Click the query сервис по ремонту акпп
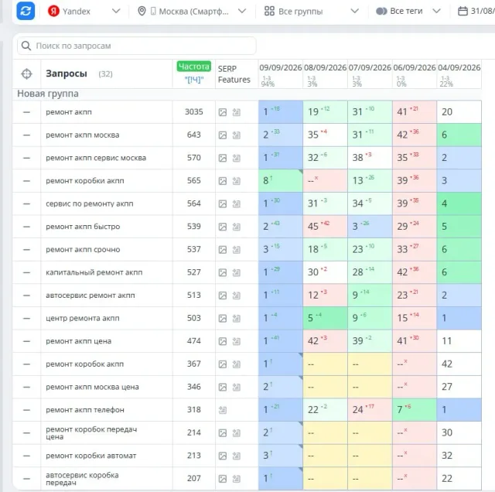 (x=90, y=203)
